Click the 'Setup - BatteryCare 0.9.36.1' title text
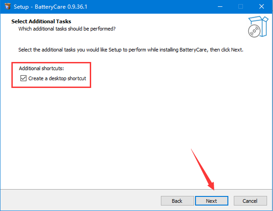 point(50,7)
